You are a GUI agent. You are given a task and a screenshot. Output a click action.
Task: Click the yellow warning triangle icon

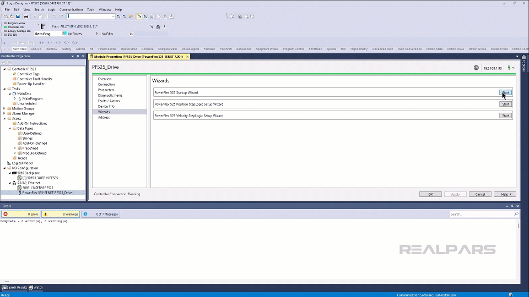[45, 214]
